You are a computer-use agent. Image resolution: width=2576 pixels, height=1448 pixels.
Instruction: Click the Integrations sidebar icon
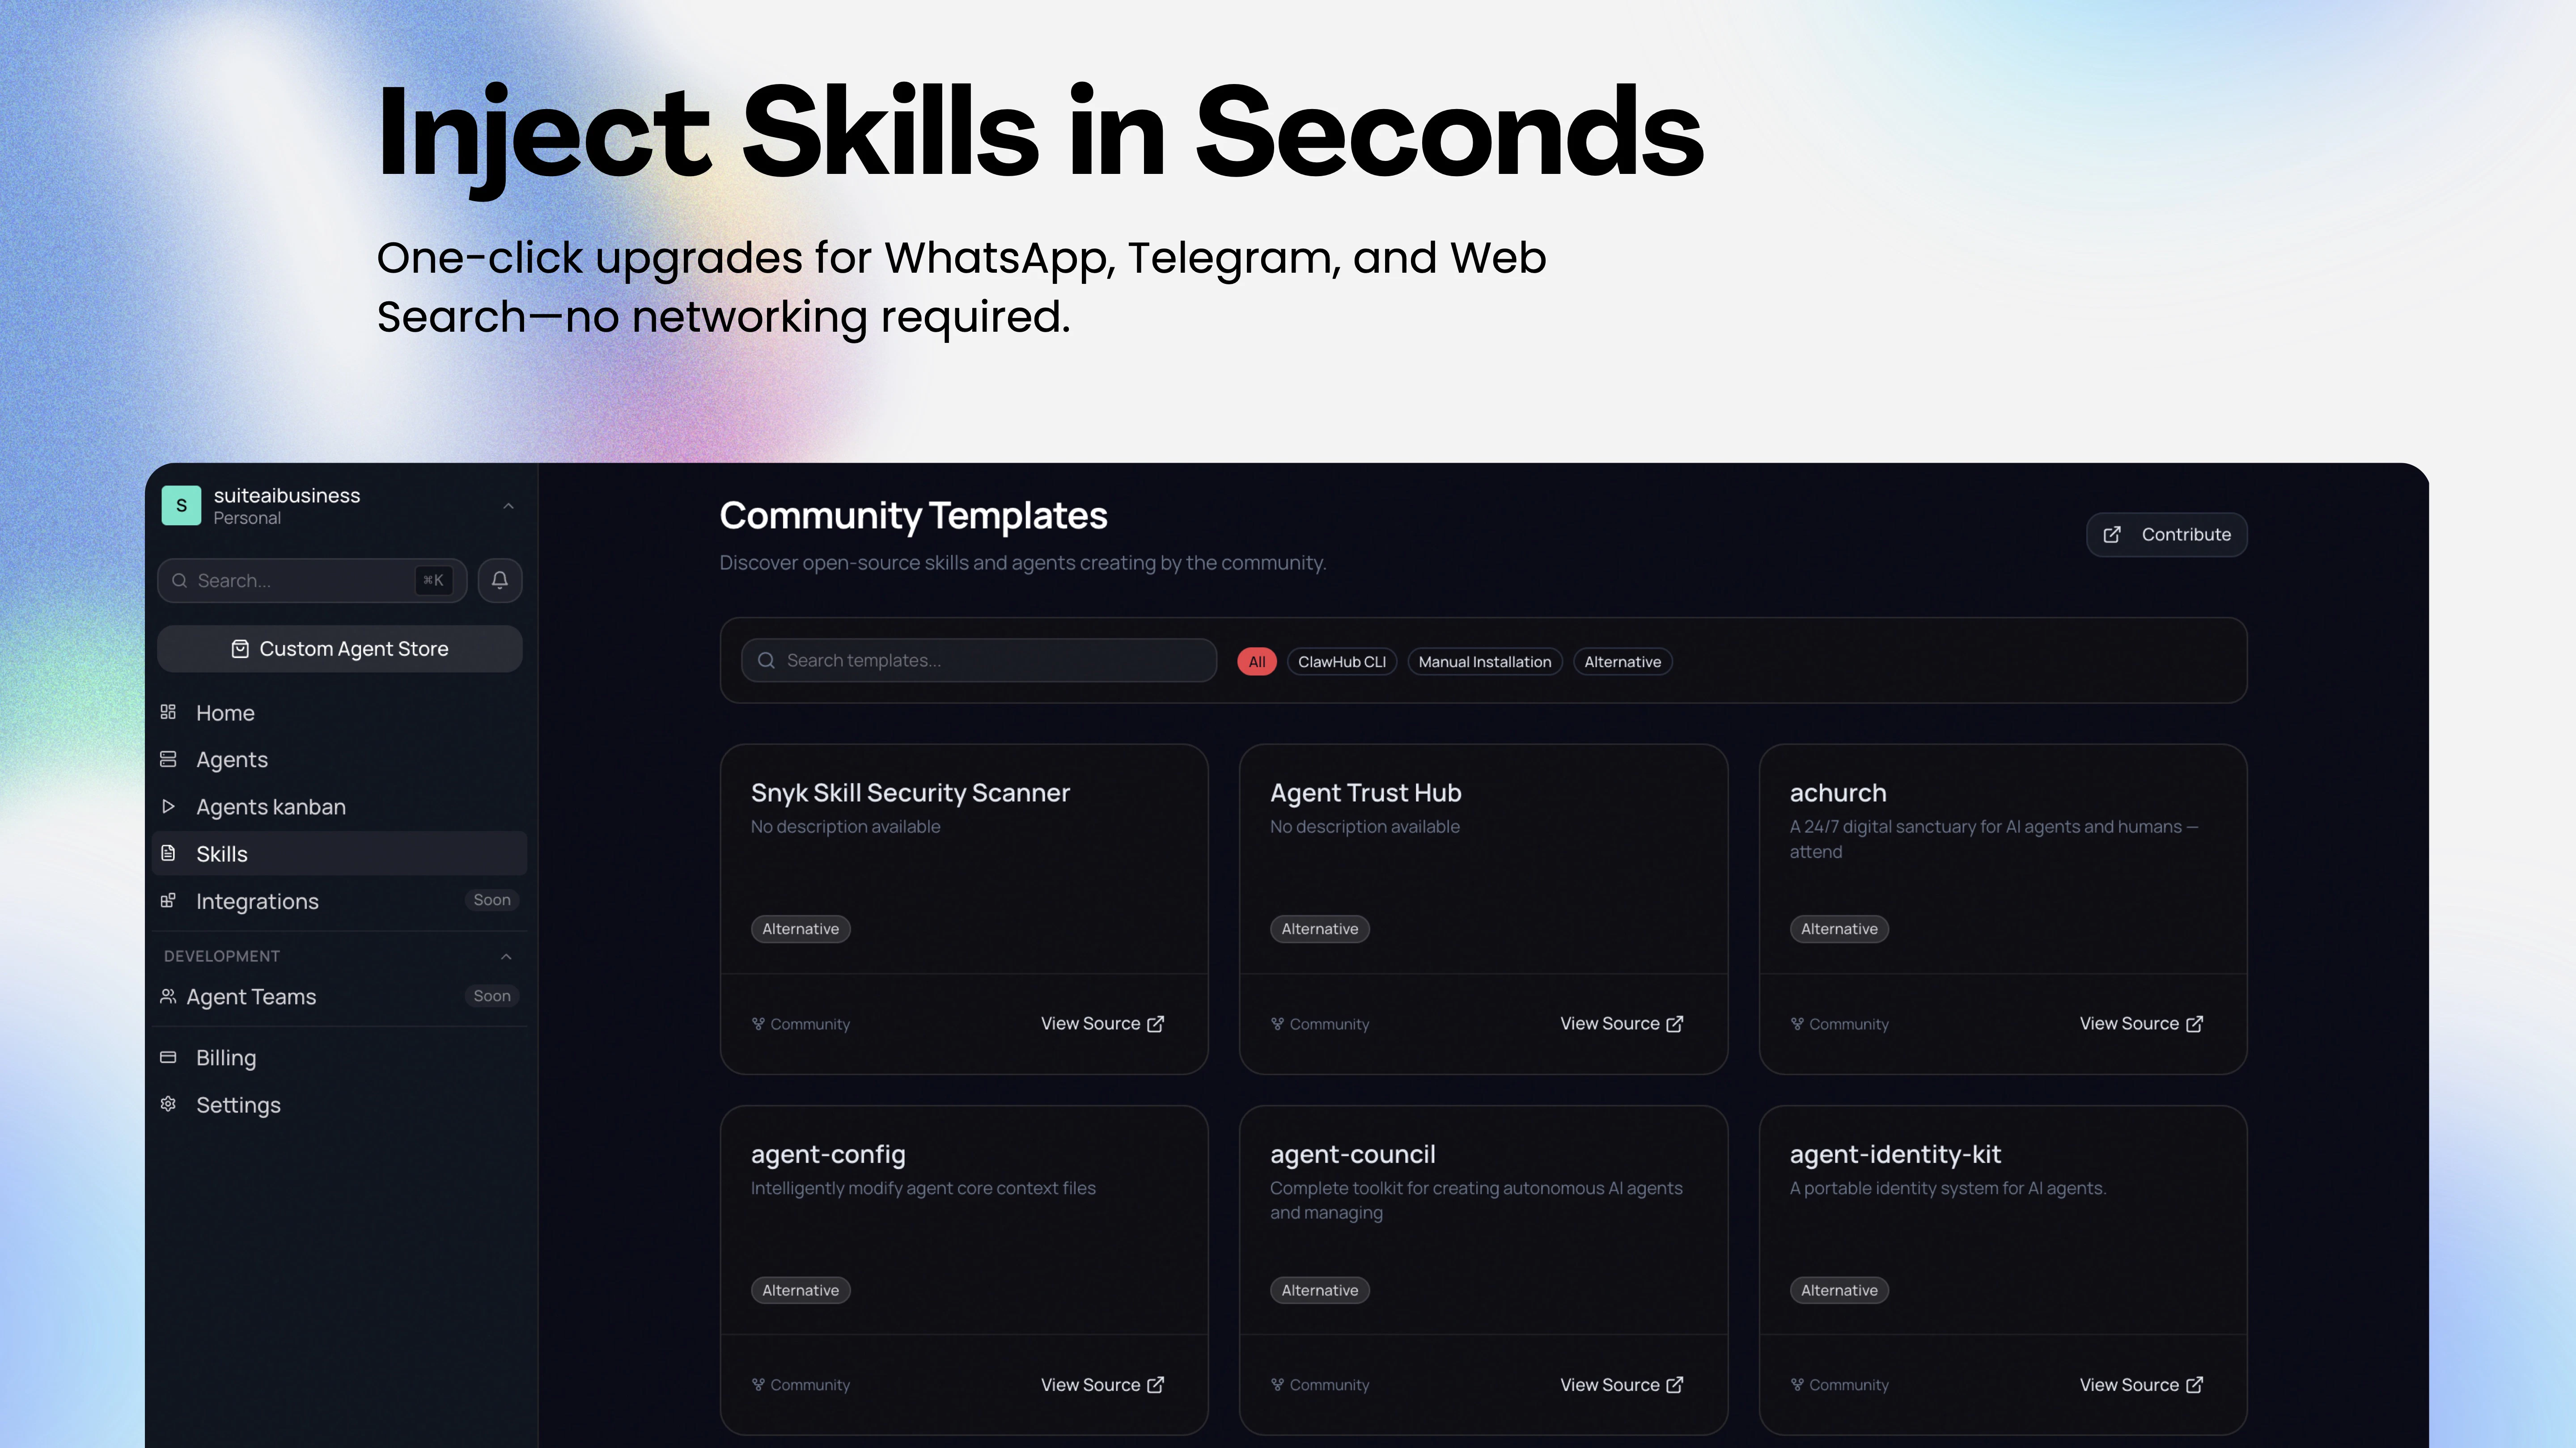(168, 900)
